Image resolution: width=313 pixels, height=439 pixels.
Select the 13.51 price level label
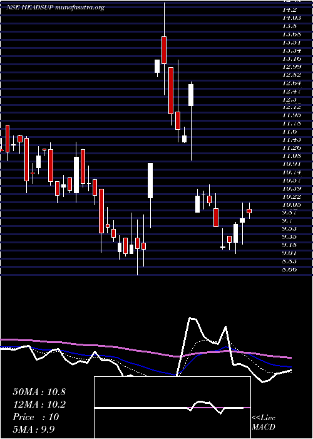coord(292,42)
